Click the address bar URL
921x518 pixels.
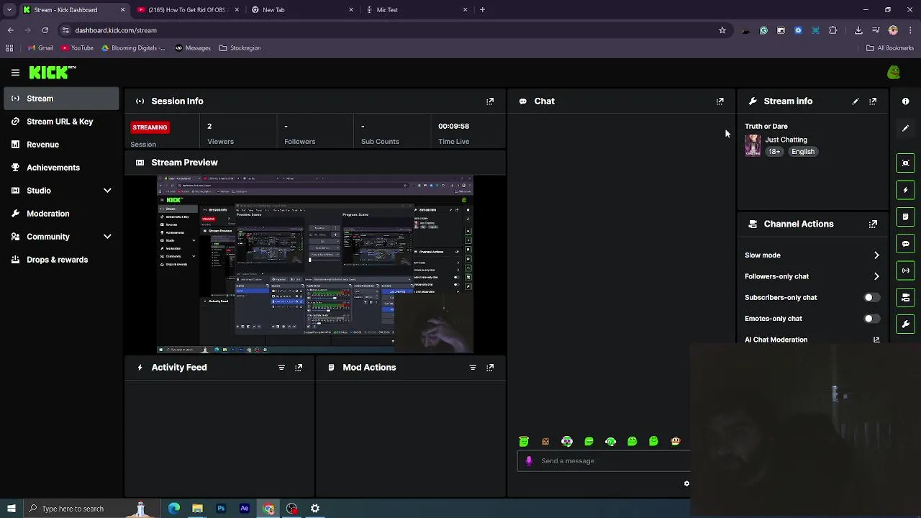click(x=116, y=30)
